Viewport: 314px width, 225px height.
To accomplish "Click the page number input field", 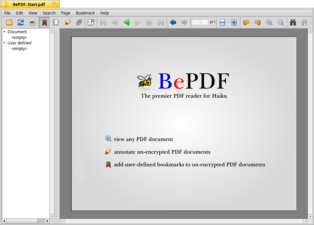I will [x=200, y=22].
